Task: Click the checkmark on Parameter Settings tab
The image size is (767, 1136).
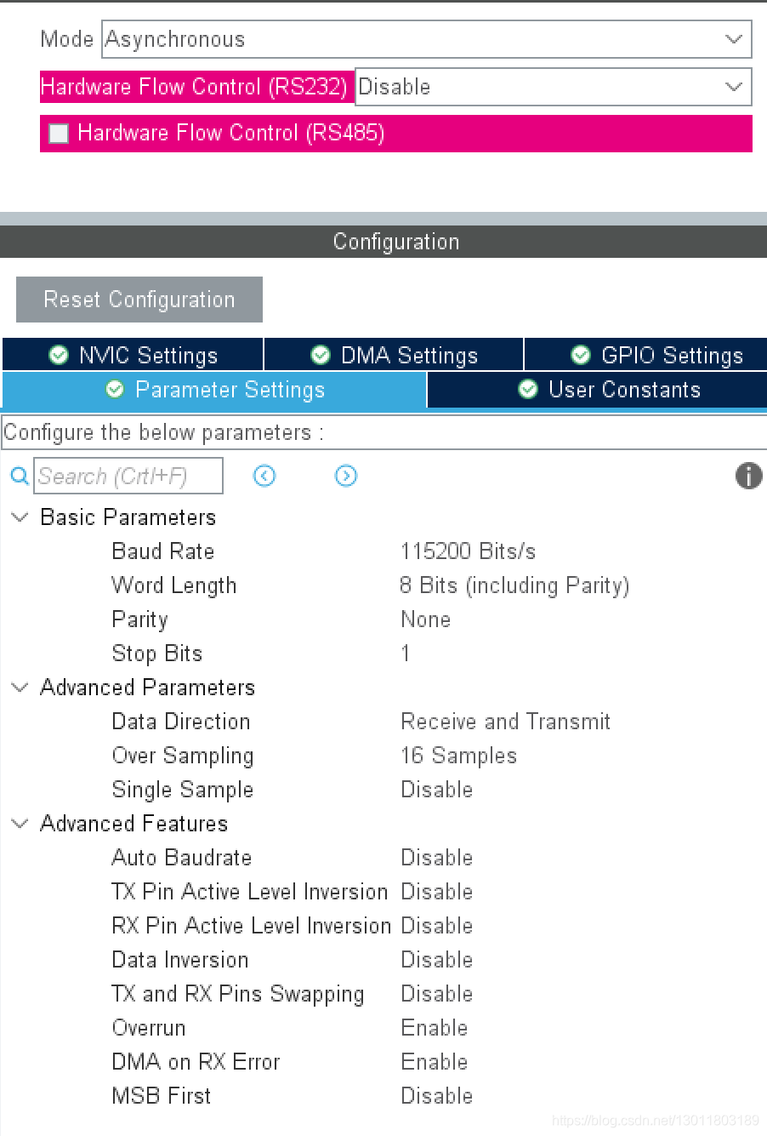Action: 114,389
